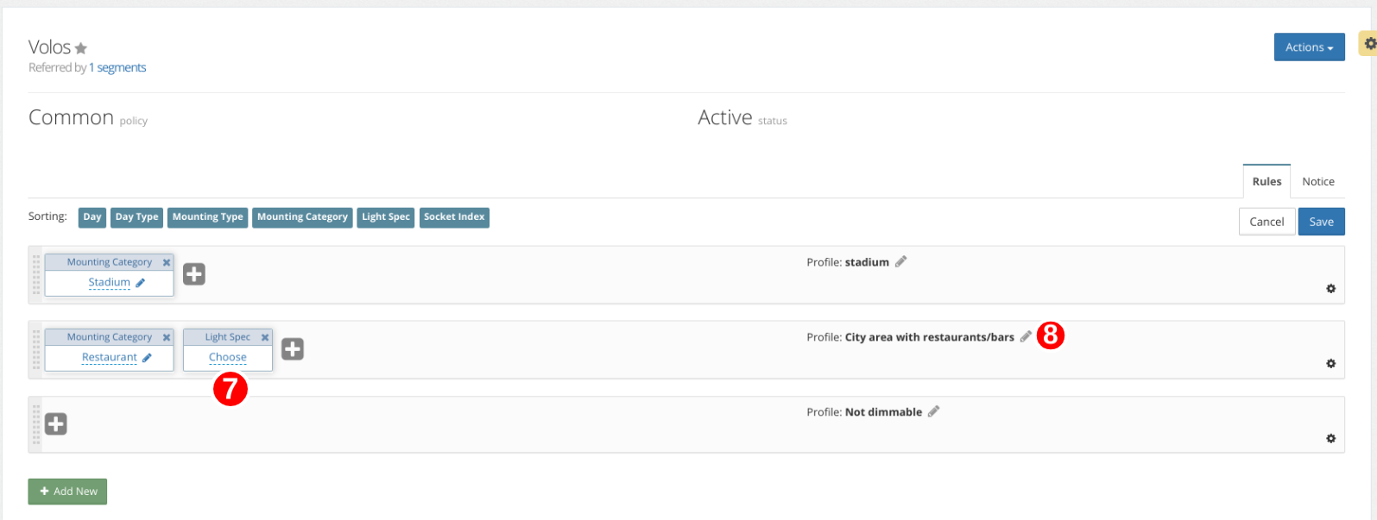Add a condition to the empty third rule
The height and width of the screenshot is (520, 1377).
pos(56,424)
